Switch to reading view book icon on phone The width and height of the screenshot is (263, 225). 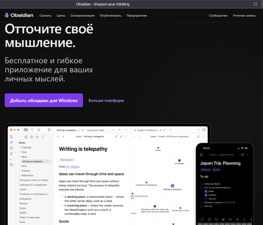pyautogui.click(x=242, y=155)
